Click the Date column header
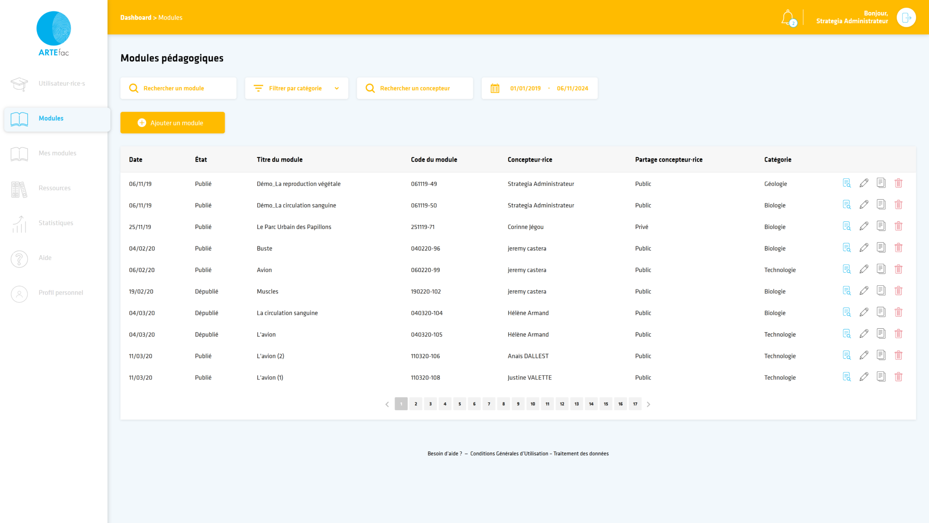Screen dimensions: 929x523 pyautogui.click(x=136, y=159)
